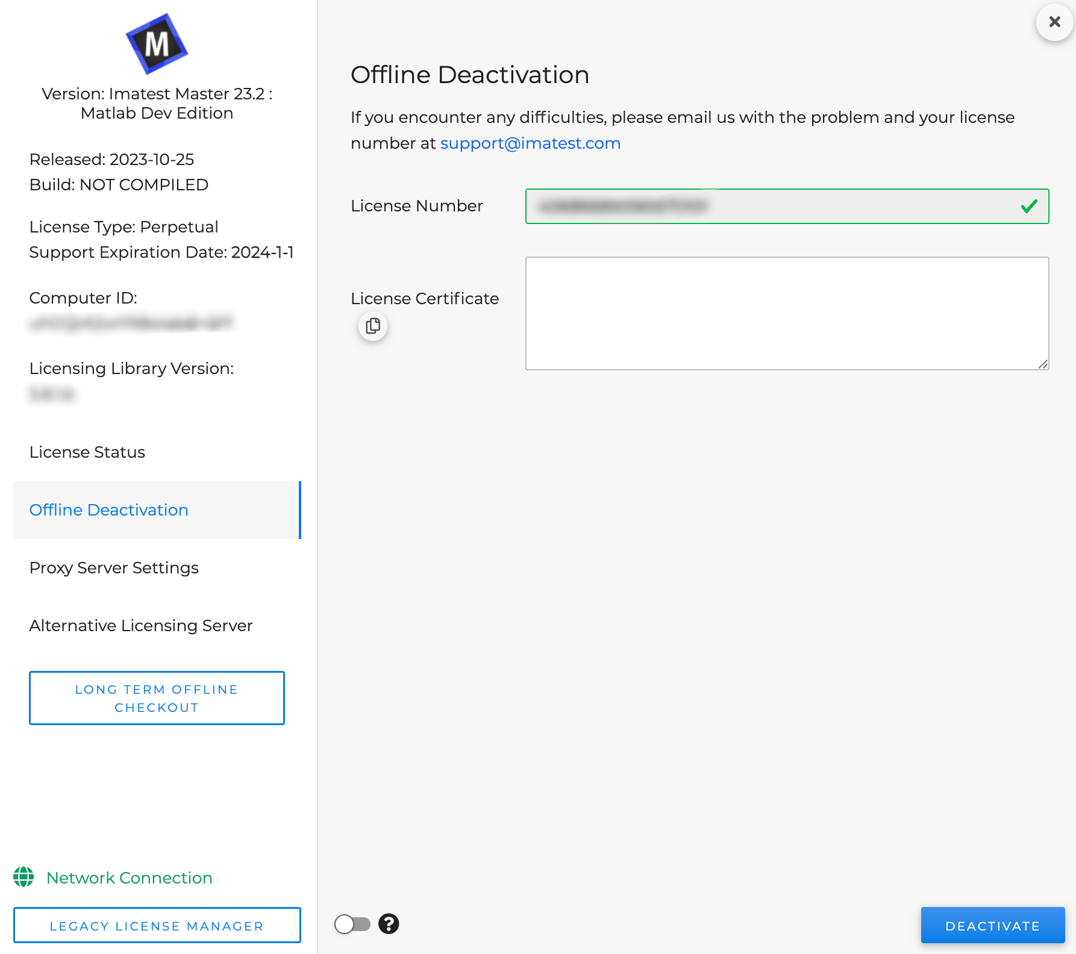Click the green checkmark on License Number field
The image size is (1076, 954).
(x=1029, y=206)
